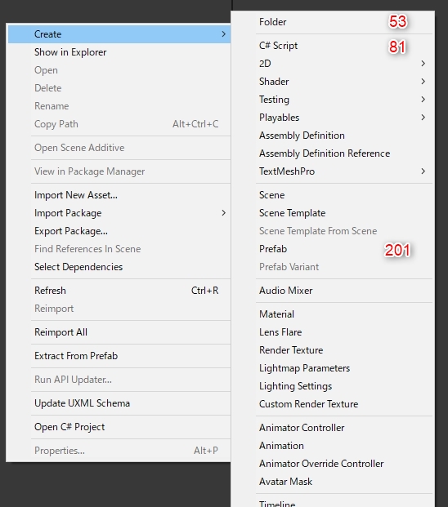This screenshot has height=507, width=448.
Task: Select Assembly Definition entry
Action: [x=344, y=136]
